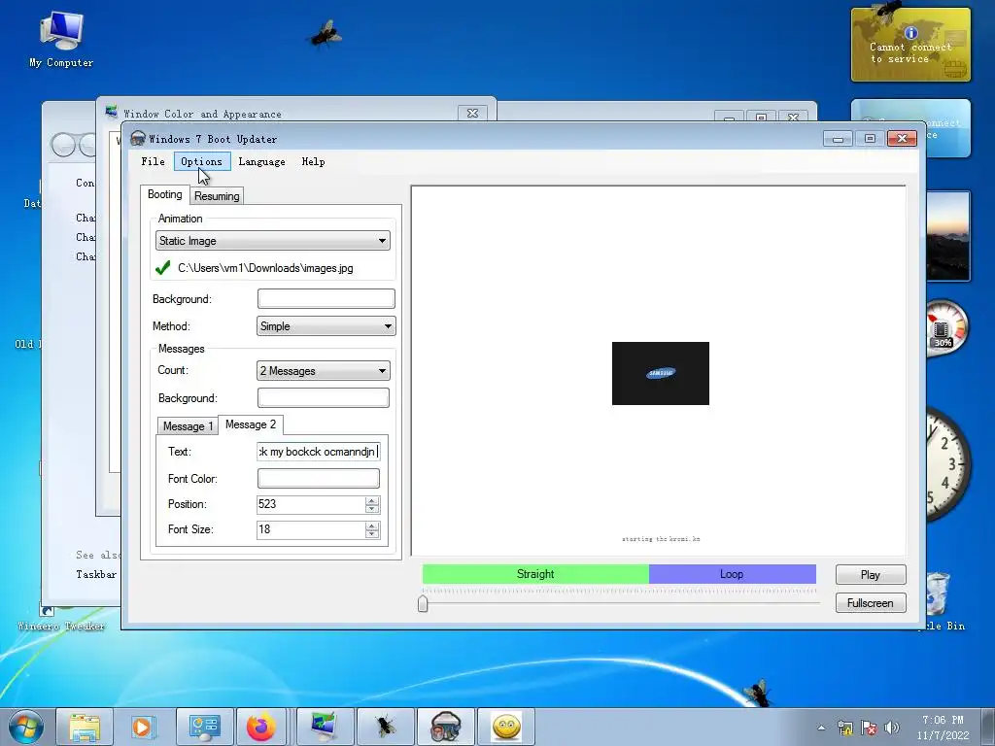Open Winaero Tweaker desktop shortcut
The height and width of the screenshot is (746, 995).
click(61, 618)
